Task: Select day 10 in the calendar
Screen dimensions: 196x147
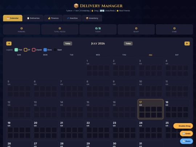Action: (x=151, y=88)
